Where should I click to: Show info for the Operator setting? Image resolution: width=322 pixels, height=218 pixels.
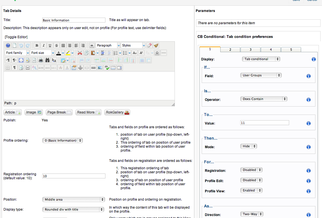pyautogui.click(x=309, y=100)
